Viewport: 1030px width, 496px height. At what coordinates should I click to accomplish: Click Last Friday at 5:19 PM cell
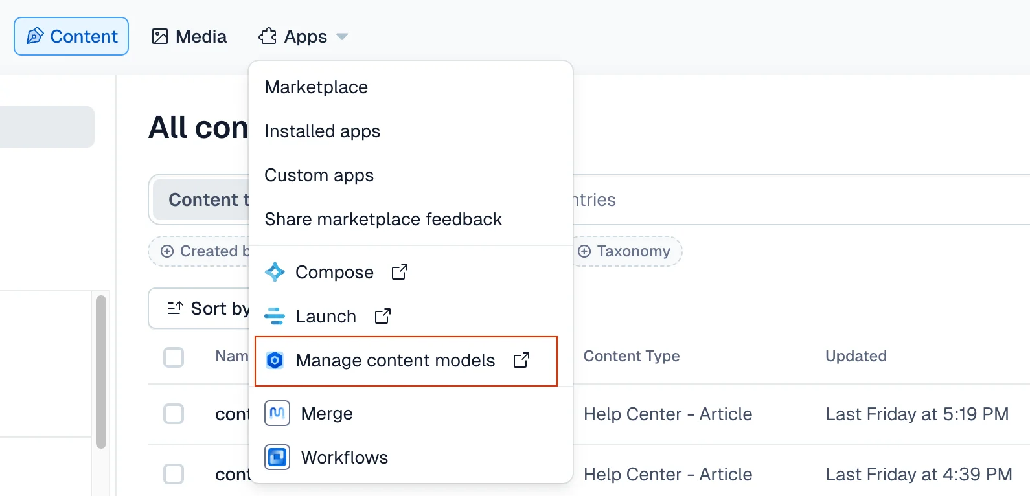[917, 414]
